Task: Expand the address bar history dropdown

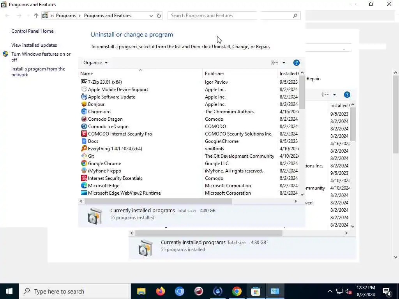Action: click(x=151, y=16)
